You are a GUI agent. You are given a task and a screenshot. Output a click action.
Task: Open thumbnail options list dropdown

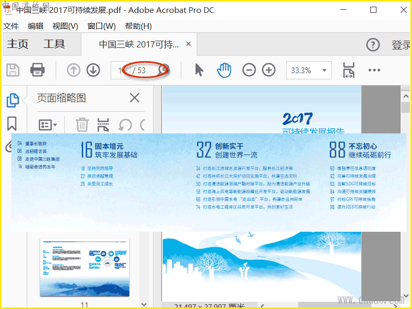[x=48, y=125]
